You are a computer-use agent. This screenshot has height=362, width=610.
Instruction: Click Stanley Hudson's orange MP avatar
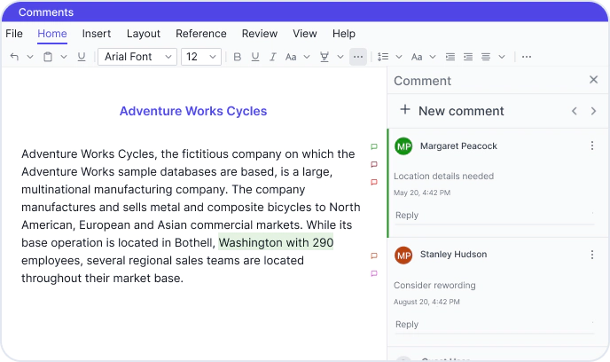coord(403,256)
